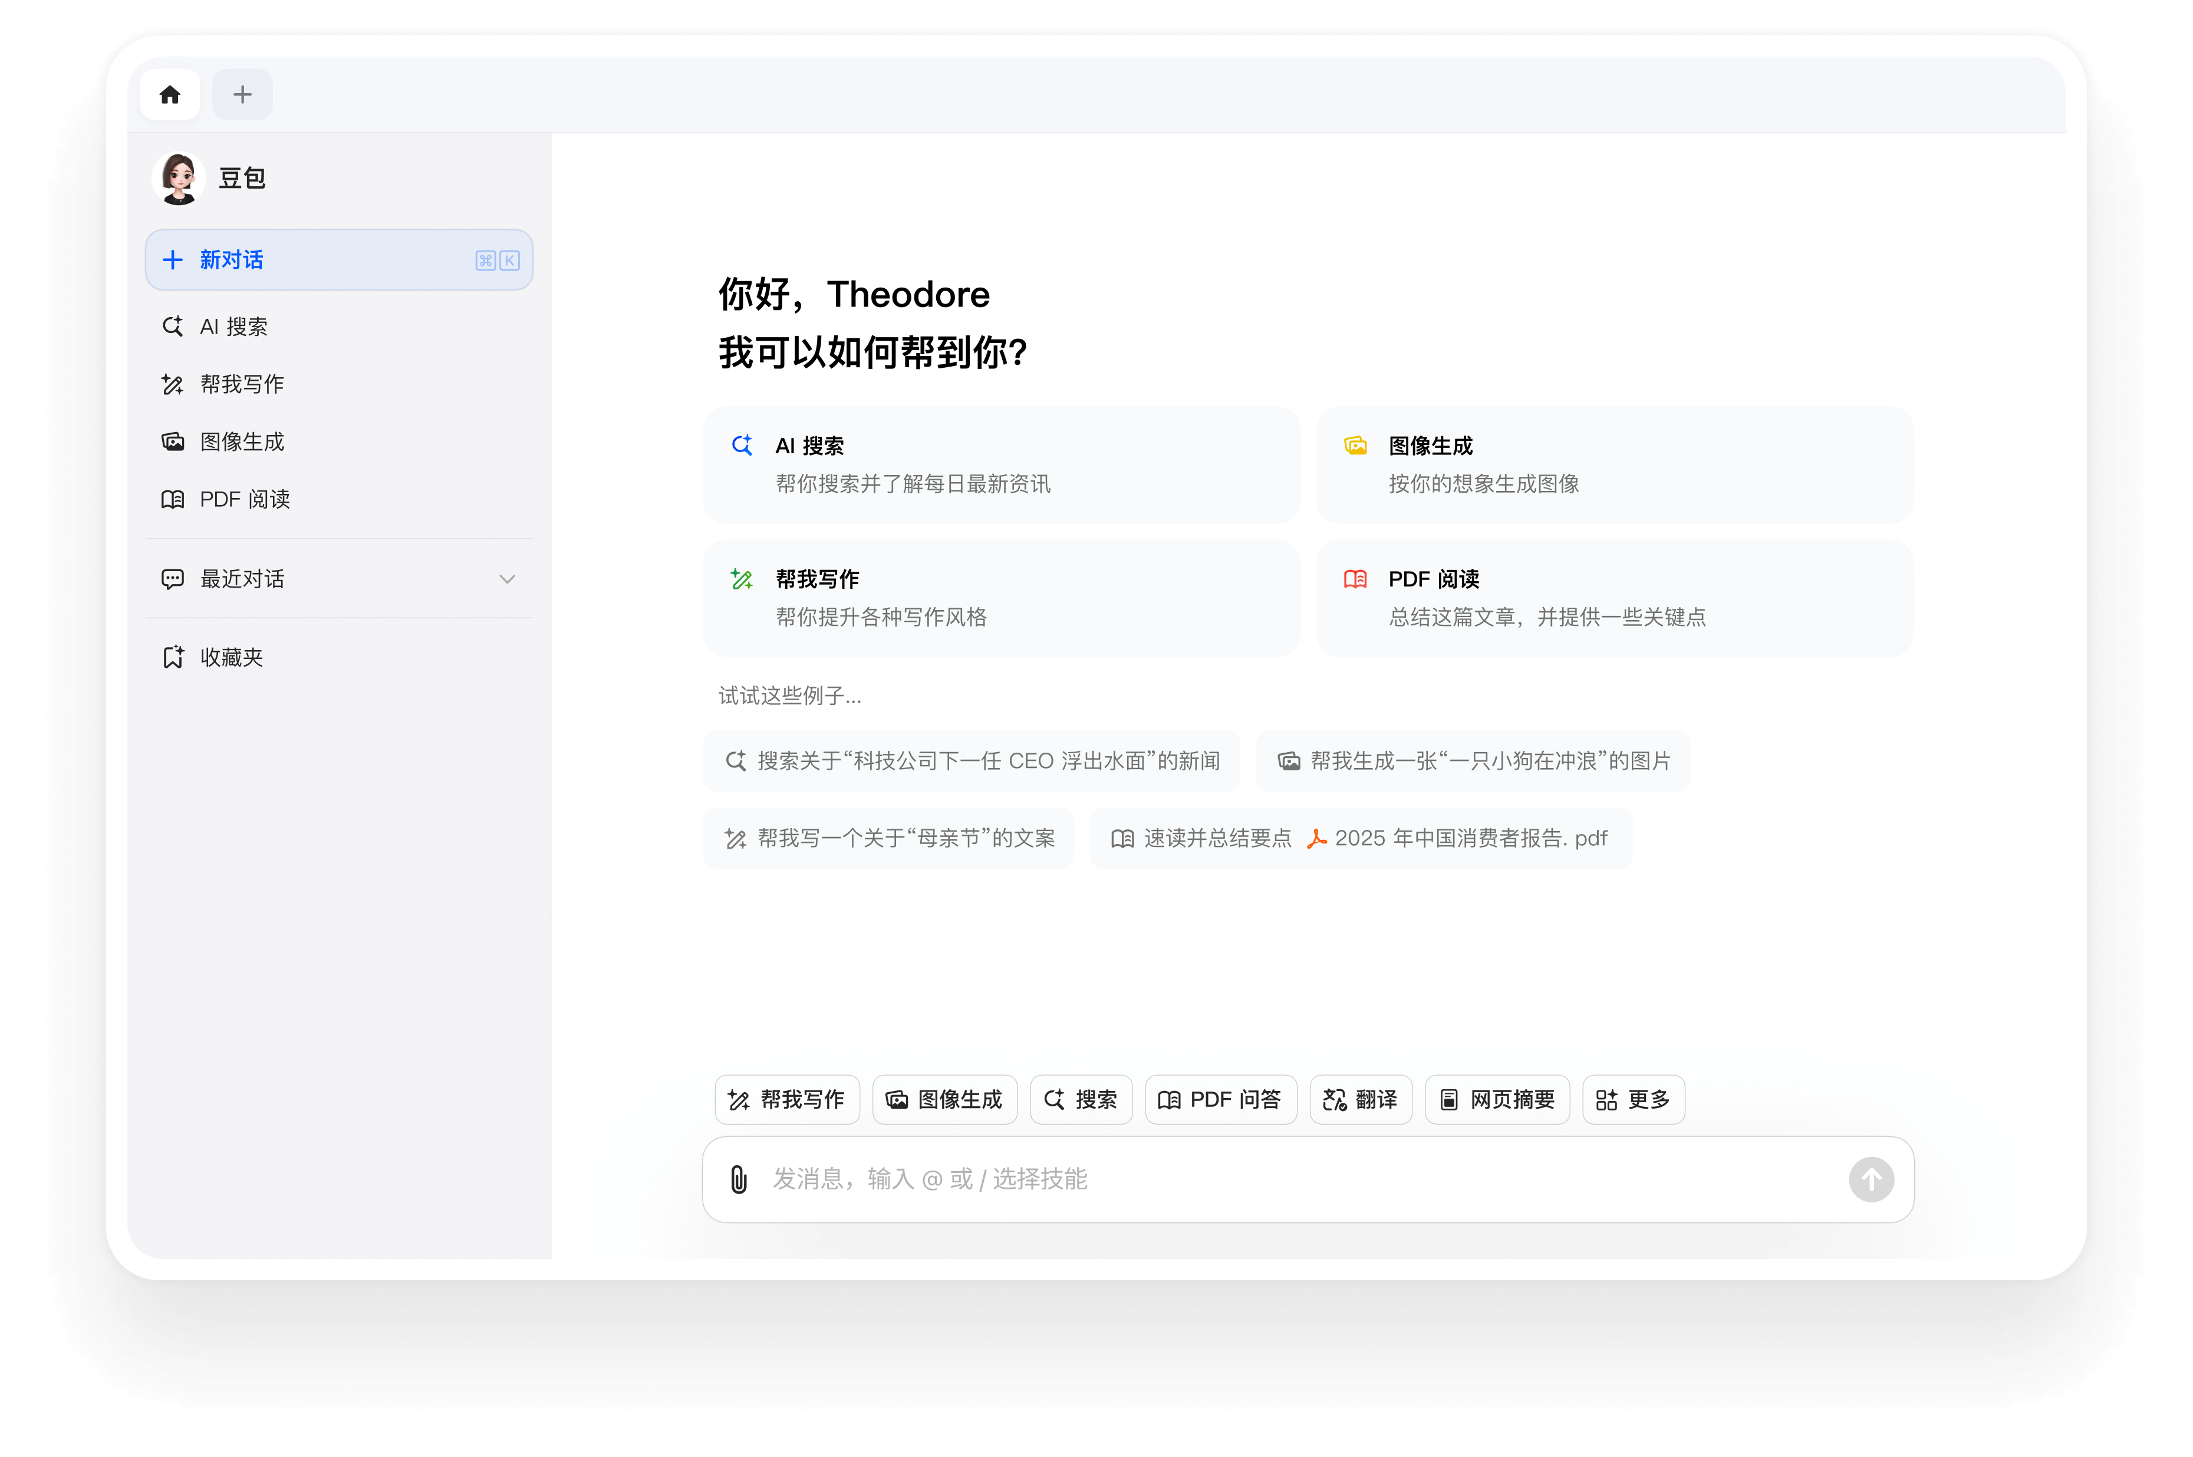Image resolution: width=2193 pixels, height=1457 pixels.
Task: Select the PDF 问答 skill
Action: pyautogui.click(x=1220, y=1099)
